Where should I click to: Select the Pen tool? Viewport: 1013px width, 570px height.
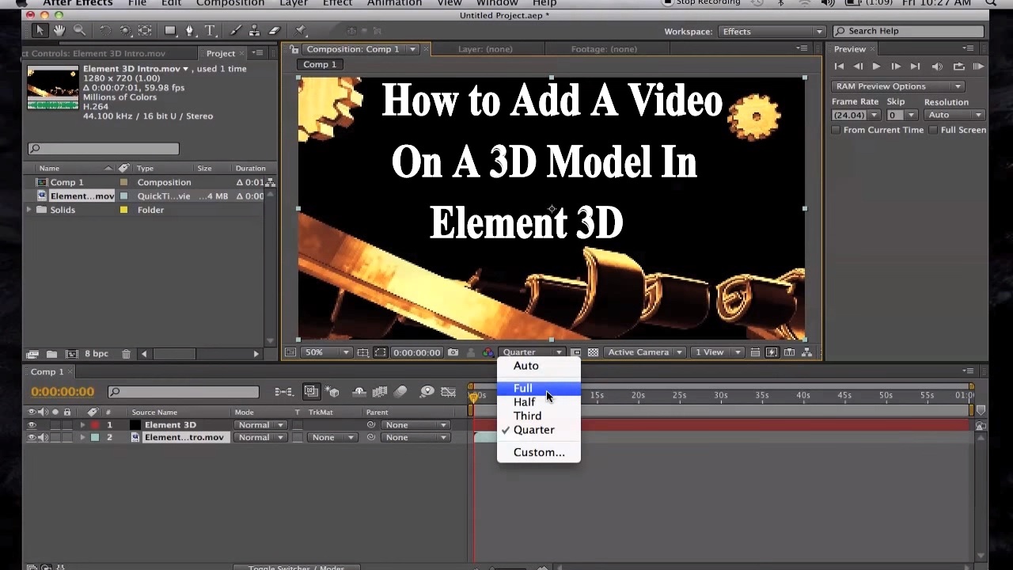pyautogui.click(x=190, y=31)
